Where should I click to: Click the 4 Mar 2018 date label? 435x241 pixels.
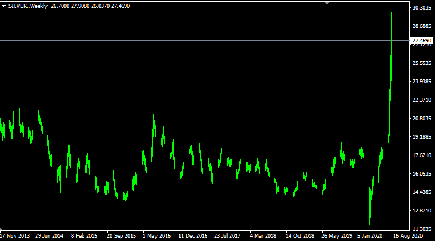tap(263, 236)
